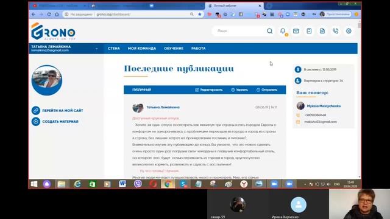Open Viber from taskbar
The image size is (390, 219).
(138, 184)
